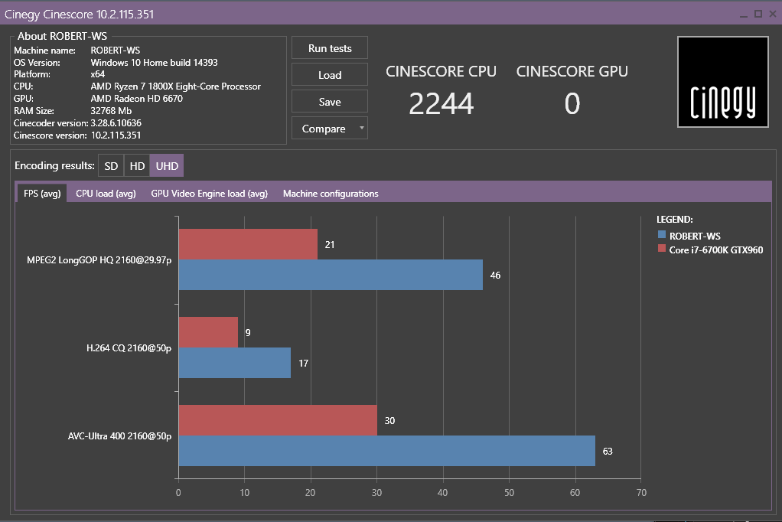Click the value label 63 on the chart
Viewport: 782px width, 522px height.
(608, 452)
